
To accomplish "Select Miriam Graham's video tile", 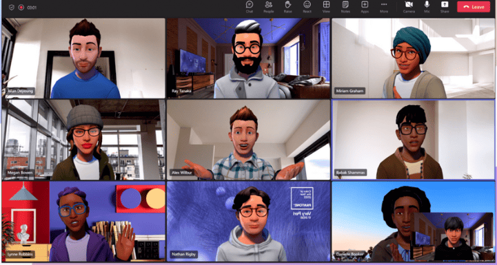I will pos(413,58).
